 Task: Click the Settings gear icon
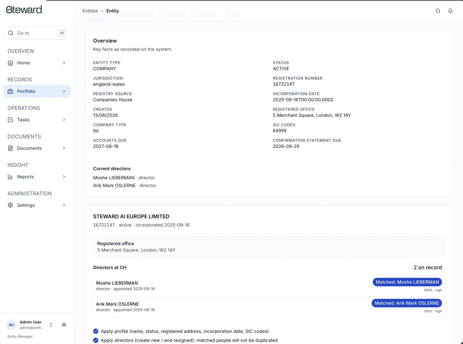pyautogui.click(x=10, y=205)
